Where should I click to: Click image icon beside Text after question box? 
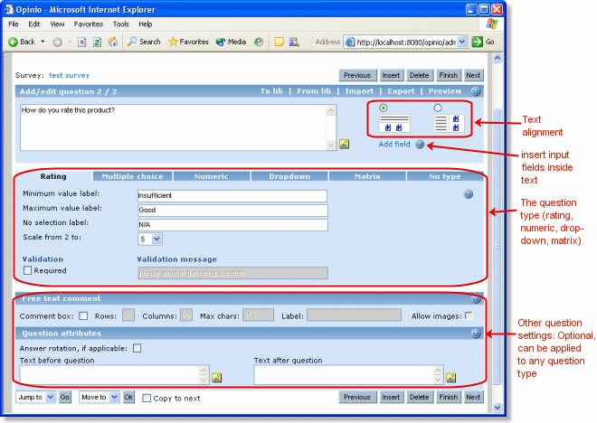[x=450, y=377]
